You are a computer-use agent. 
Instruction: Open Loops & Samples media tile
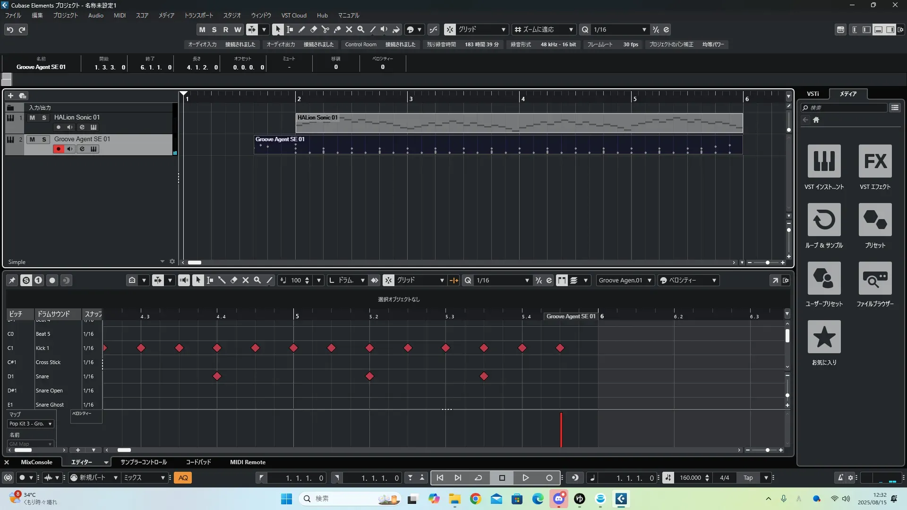[824, 220]
